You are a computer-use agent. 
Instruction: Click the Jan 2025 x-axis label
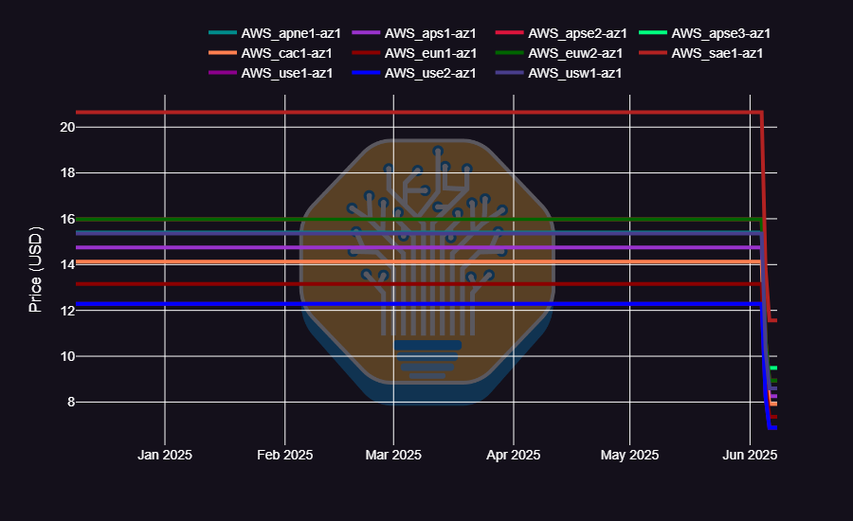coord(165,455)
